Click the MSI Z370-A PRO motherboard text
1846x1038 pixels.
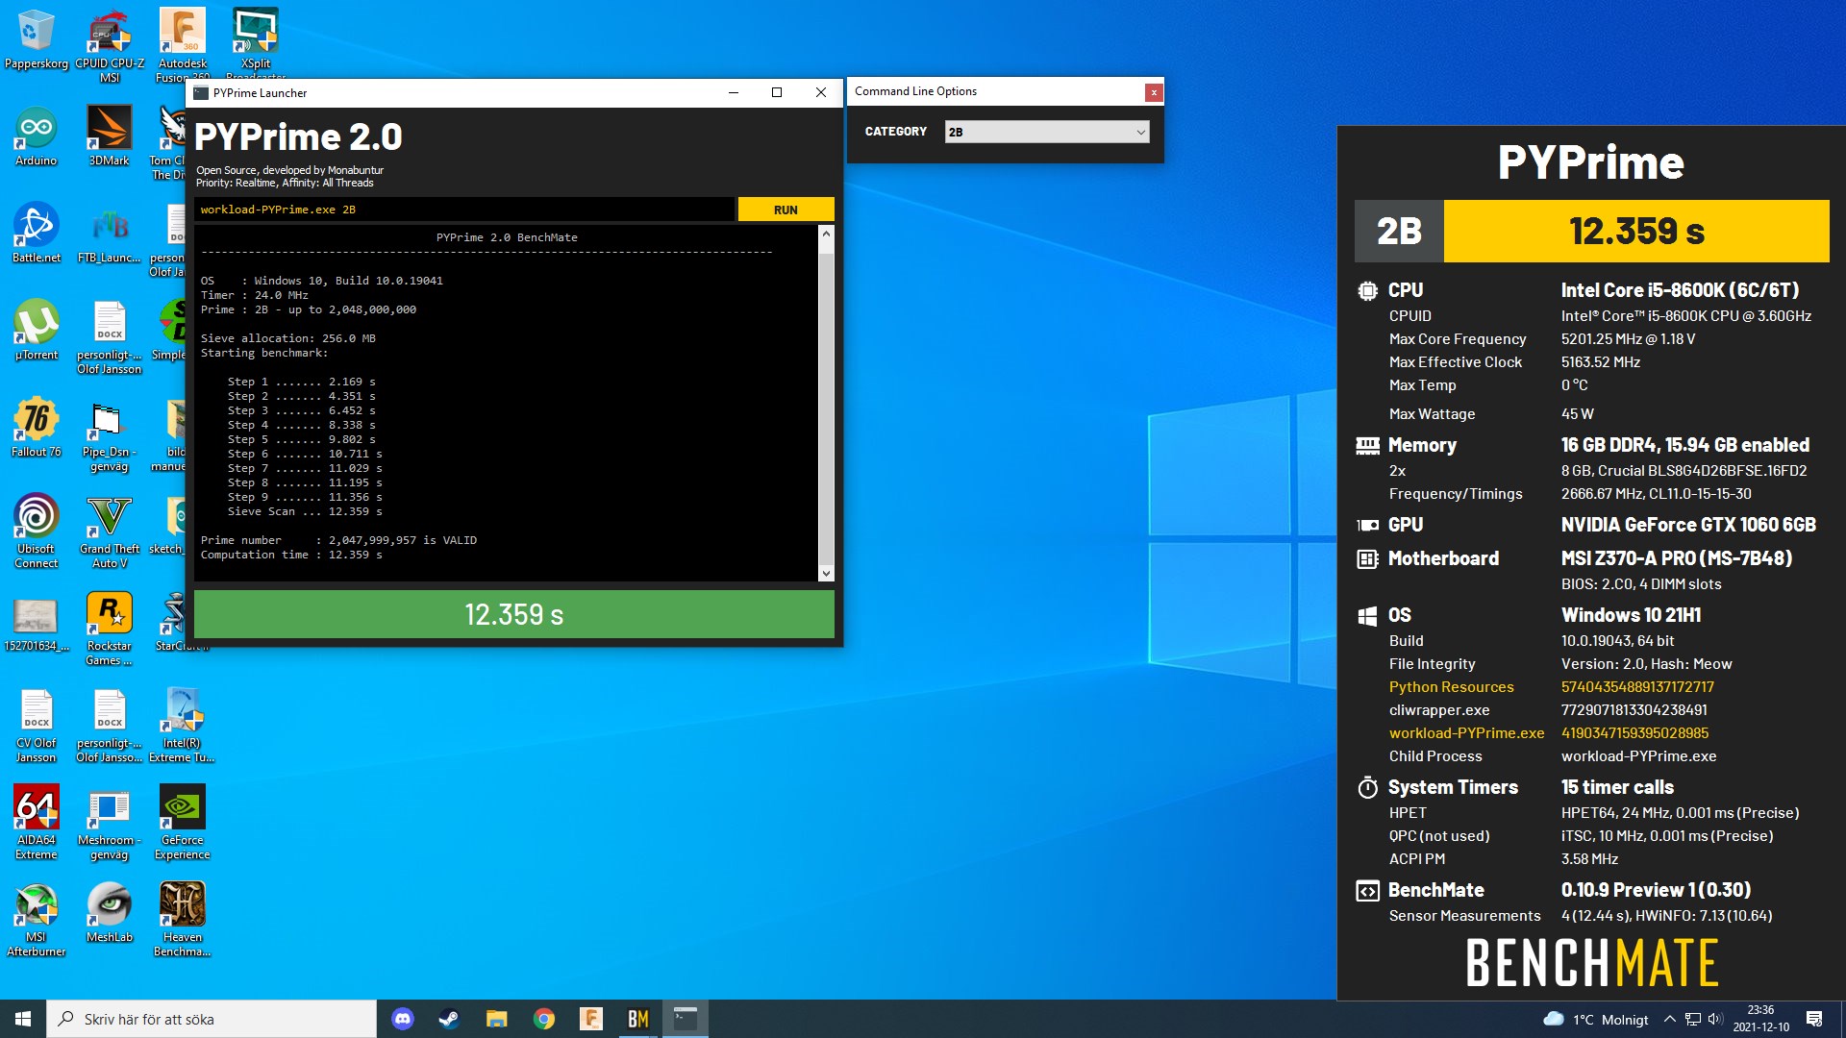point(1676,558)
